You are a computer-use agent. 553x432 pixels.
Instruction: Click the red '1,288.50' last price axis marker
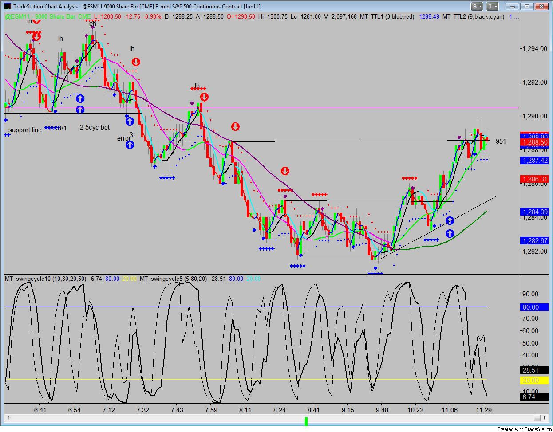pos(535,142)
